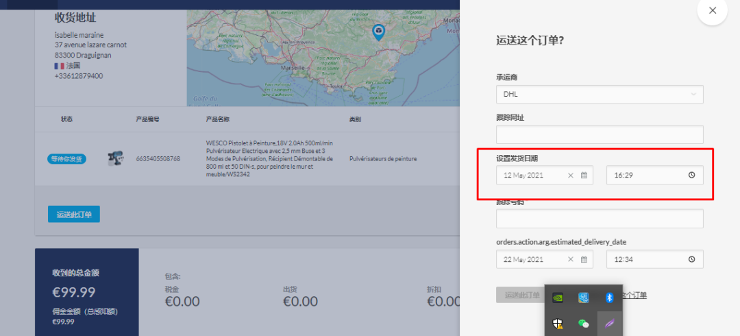This screenshot has height=336, width=740.
Task: Click product number 6635405508768
Action: click(158, 159)
